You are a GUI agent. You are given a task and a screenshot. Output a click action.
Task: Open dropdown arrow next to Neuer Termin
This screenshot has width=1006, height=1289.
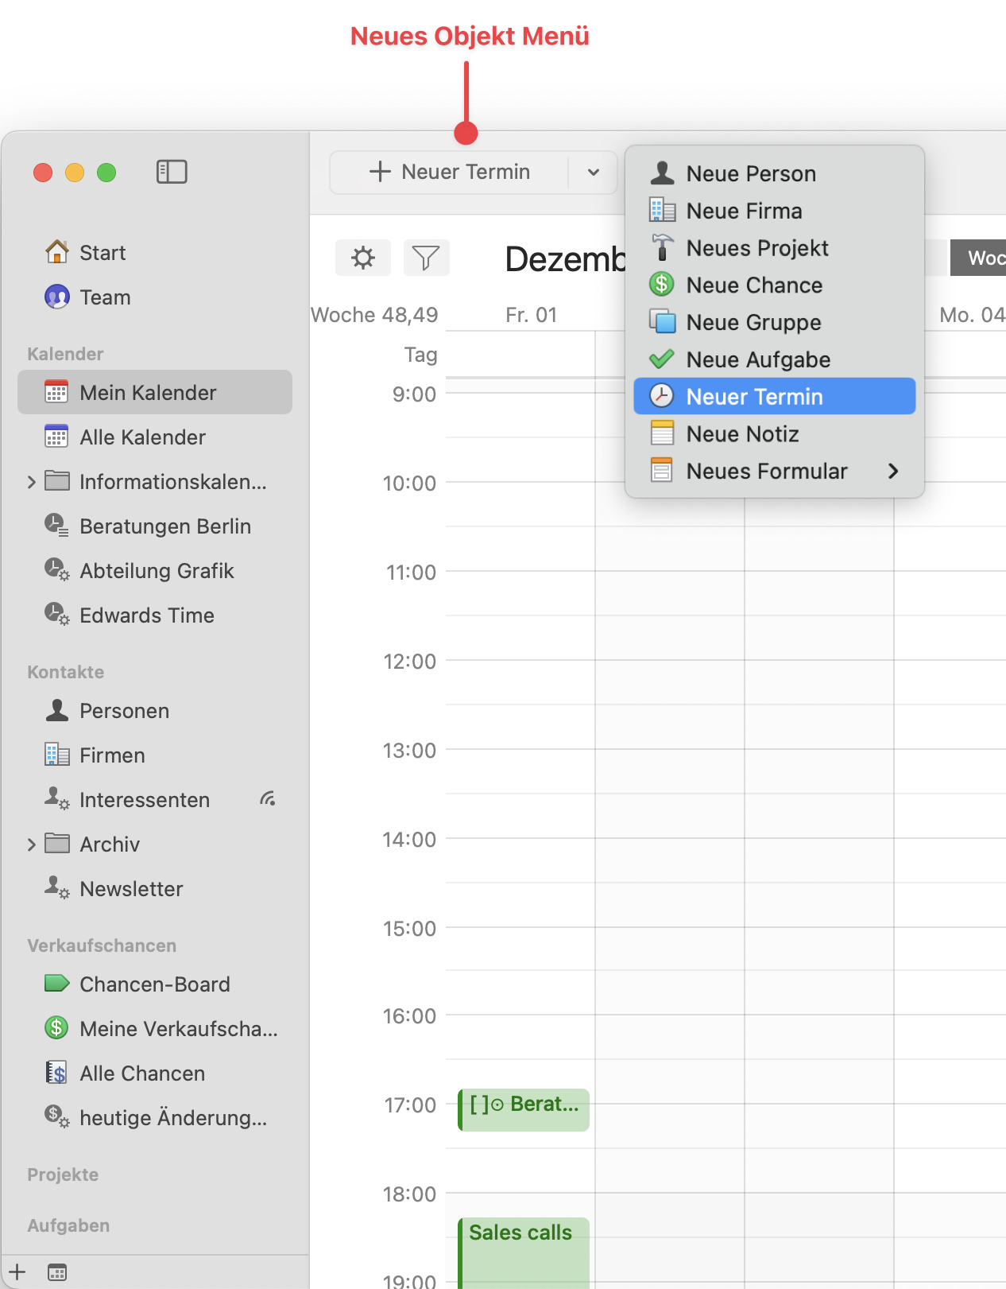[x=593, y=173]
